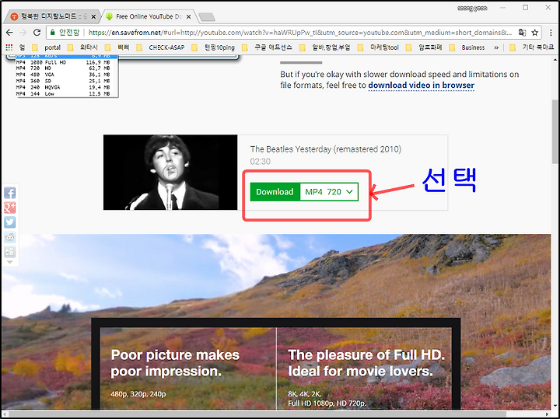Go back using the browser back arrow
The height and width of the screenshot is (419, 560).
pyautogui.click(x=9, y=33)
